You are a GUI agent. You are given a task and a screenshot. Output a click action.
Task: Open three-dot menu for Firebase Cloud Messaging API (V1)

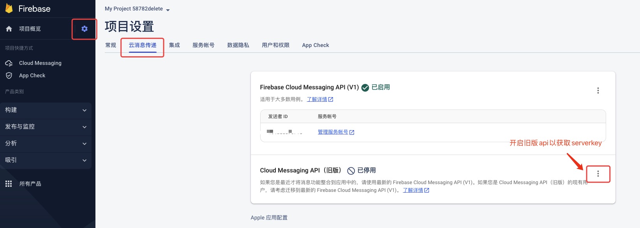click(x=598, y=91)
